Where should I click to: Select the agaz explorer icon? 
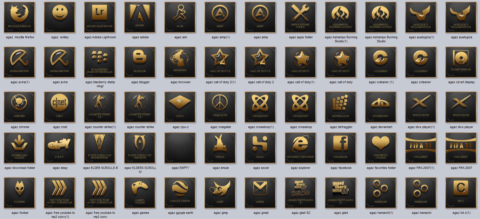click(301, 148)
